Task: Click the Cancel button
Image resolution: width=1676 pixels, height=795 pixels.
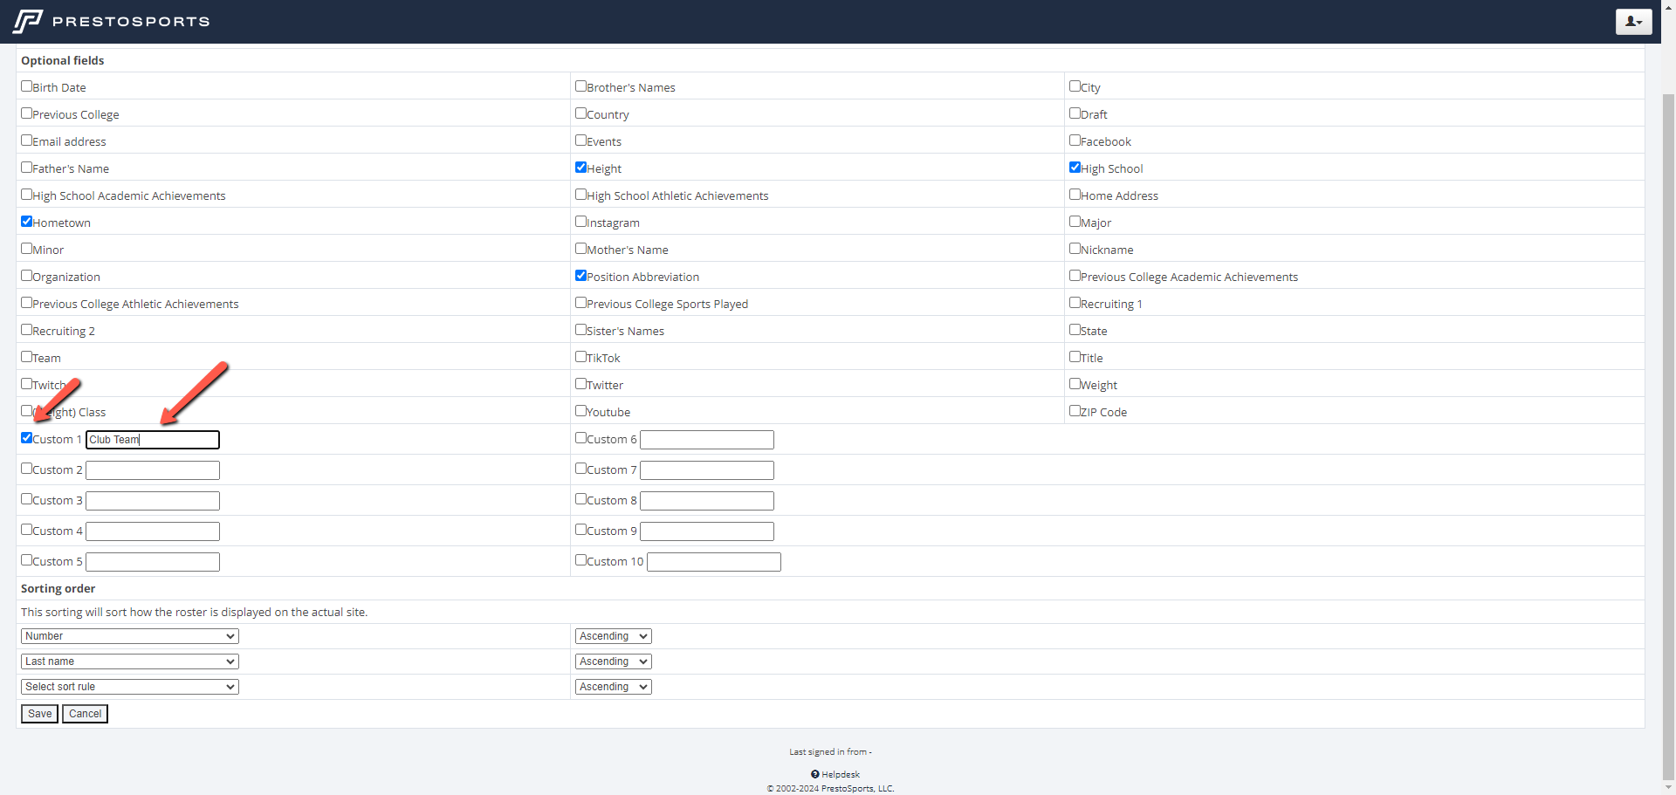Action: [85, 714]
